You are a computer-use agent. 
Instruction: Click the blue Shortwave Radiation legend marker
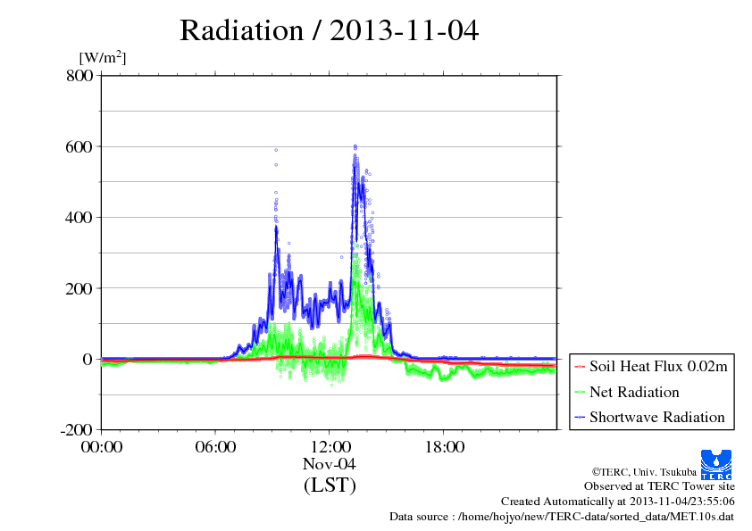(x=580, y=418)
